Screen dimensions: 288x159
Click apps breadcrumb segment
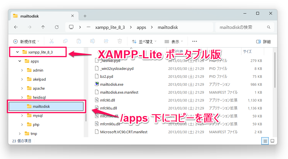pos(141,27)
